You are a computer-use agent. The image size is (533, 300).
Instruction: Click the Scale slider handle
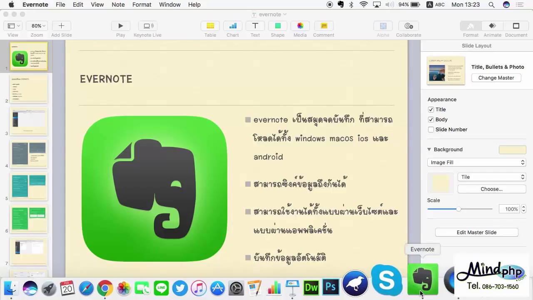coord(458,209)
